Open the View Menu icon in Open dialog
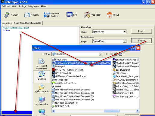This screenshot has height=116, width=155. pyautogui.click(x=121, y=54)
